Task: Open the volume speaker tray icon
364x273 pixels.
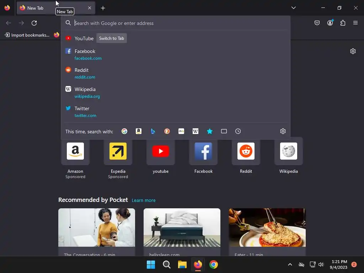Action: pos(321,264)
